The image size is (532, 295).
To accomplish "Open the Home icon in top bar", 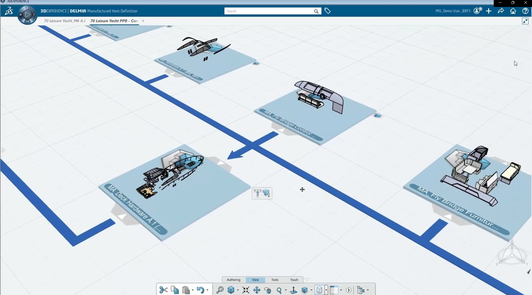I will point(513,11).
